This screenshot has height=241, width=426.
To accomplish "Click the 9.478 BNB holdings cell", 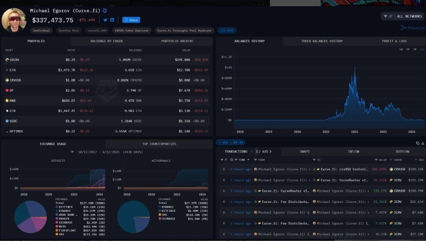I will point(133,101).
